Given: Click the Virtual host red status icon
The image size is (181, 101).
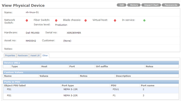Looking at the screenshot, I should coord(115,20).
